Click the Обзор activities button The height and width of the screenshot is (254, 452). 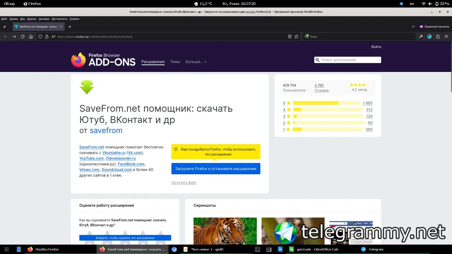(10, 4)
